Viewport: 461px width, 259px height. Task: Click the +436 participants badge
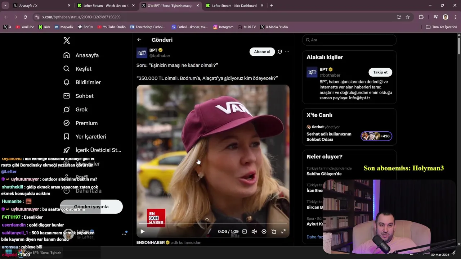click(376, 136)
